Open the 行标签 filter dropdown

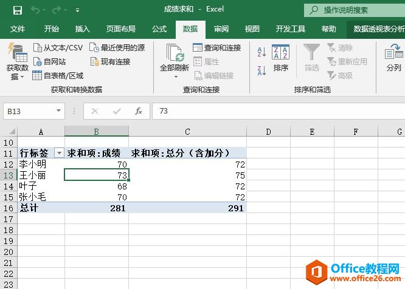click(59, 153)
